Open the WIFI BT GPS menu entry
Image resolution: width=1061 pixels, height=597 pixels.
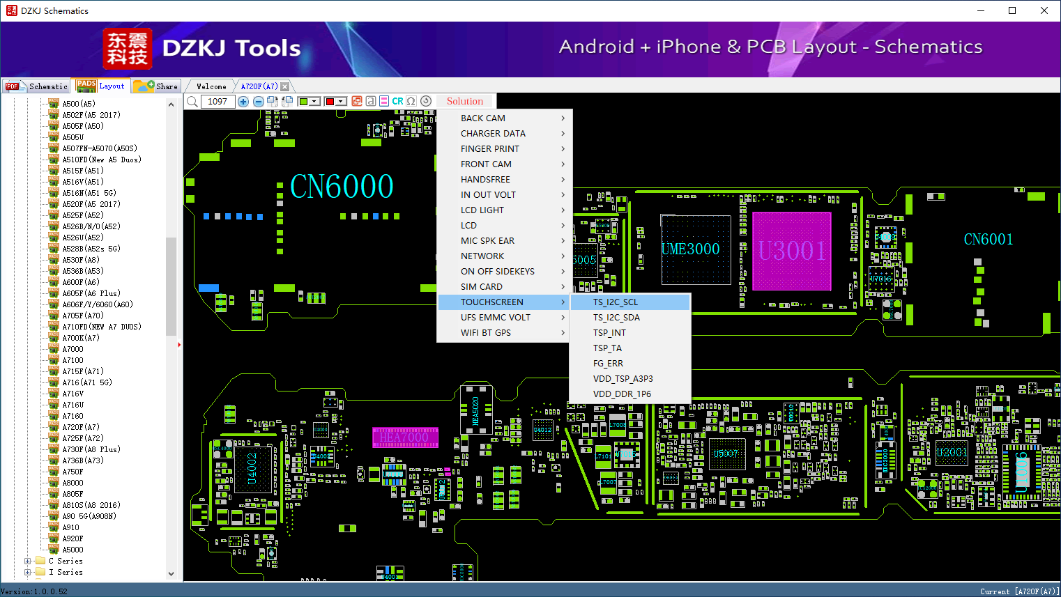click(505, 333)
